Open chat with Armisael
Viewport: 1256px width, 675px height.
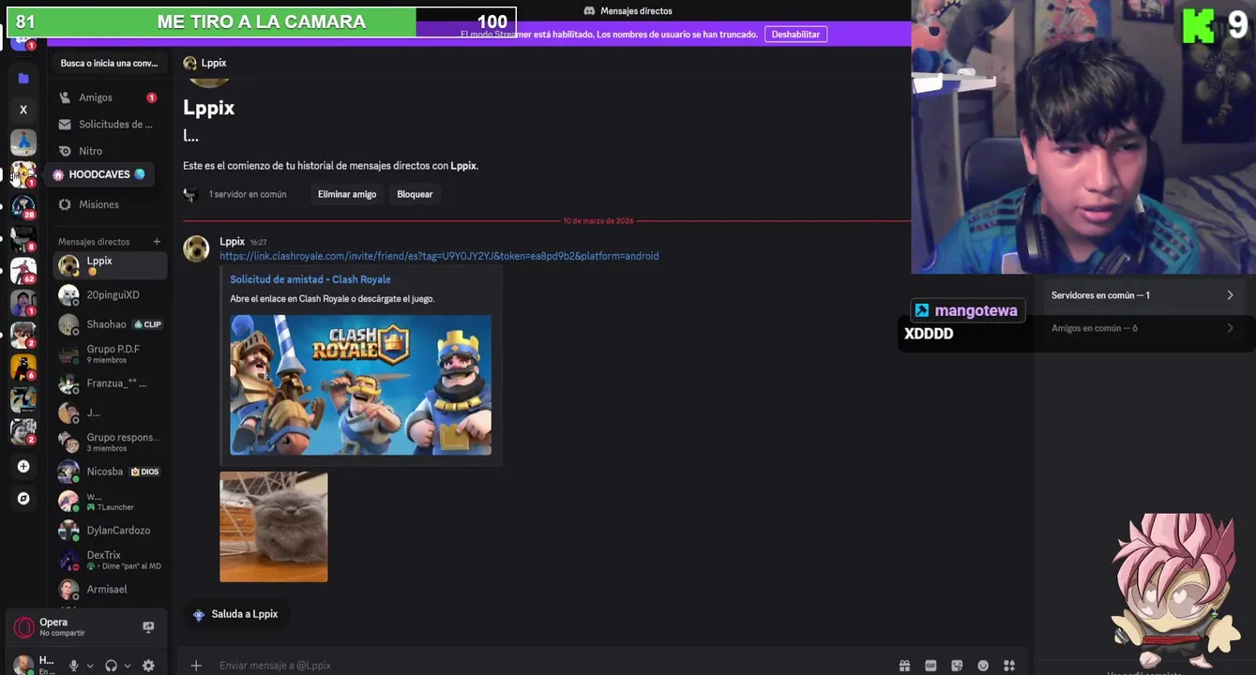coord(110,590)
